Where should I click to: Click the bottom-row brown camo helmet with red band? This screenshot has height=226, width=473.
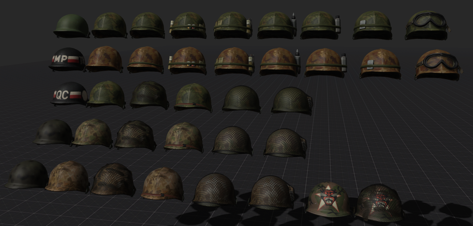(163, 184)
